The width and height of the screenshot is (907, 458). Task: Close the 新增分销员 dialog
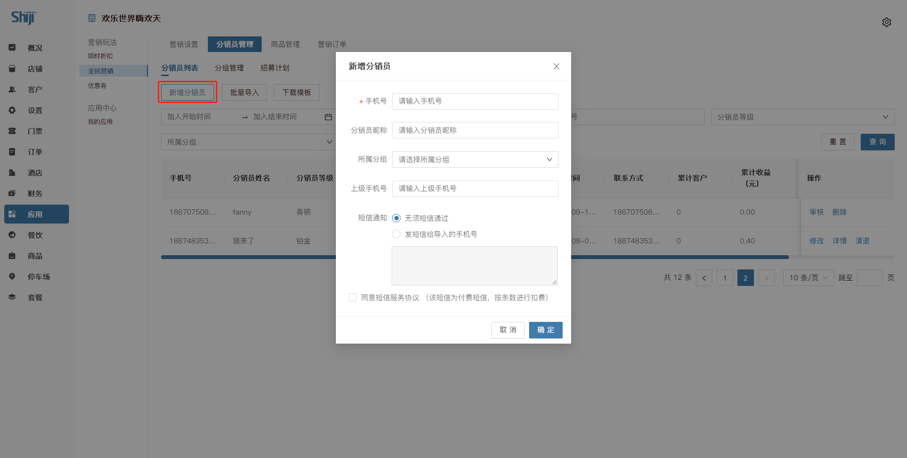556,66
